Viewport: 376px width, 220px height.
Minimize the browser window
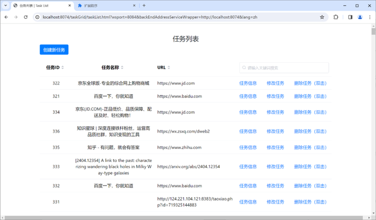coord(345,5)
